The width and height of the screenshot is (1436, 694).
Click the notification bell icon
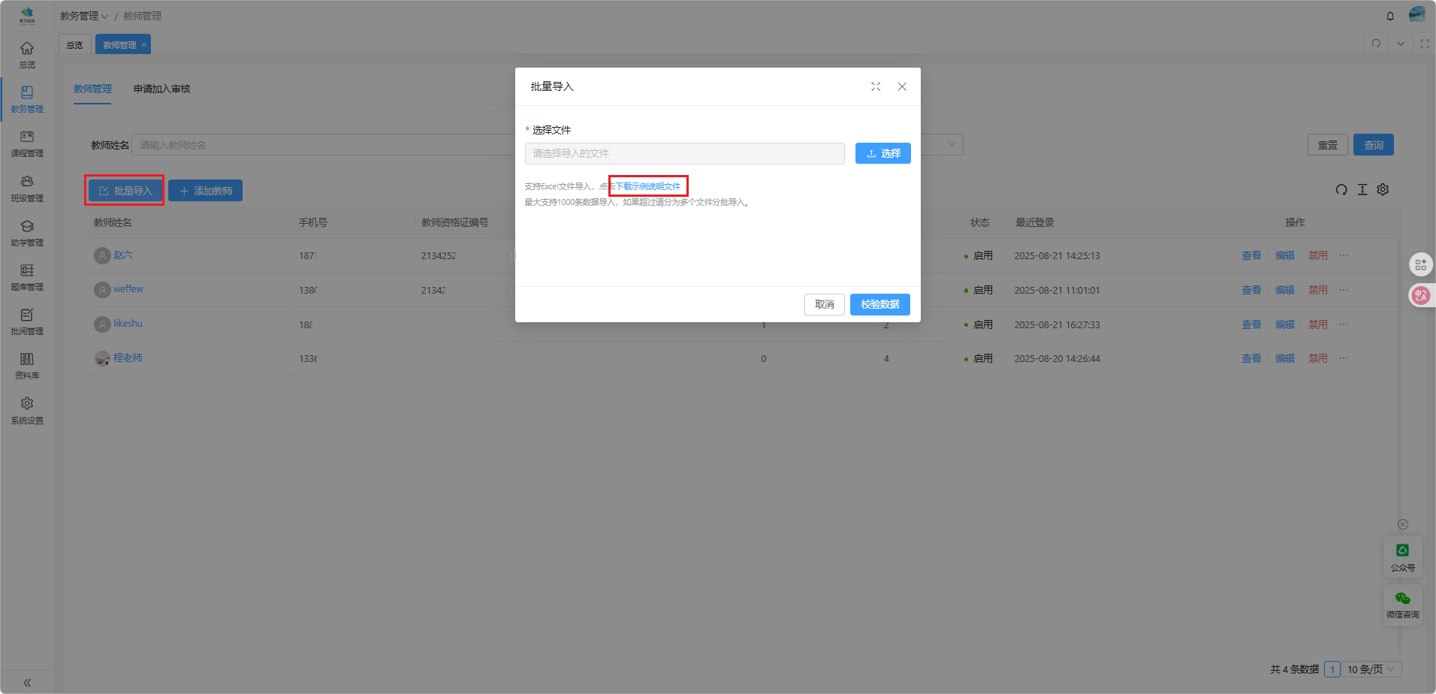point(1390,16)
